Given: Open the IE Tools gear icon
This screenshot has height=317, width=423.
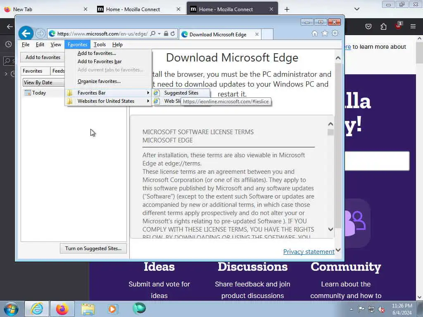Looking at the screenshot, I should tap(335, 33).
